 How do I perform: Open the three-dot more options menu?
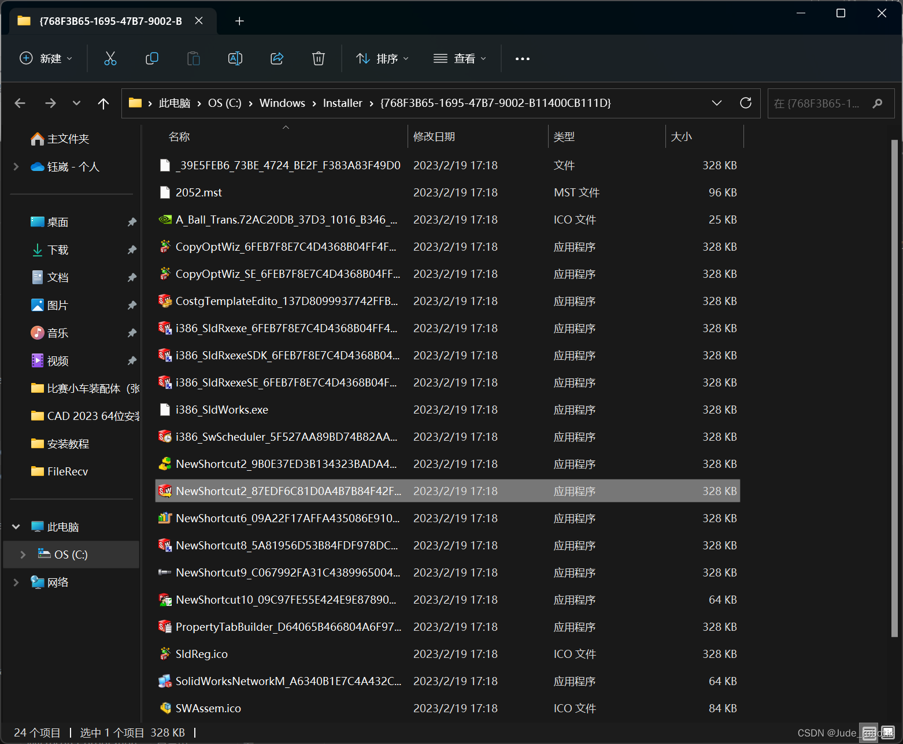523,58
